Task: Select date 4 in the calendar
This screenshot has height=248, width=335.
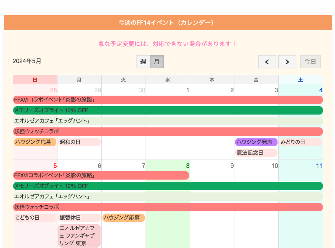Action: coord(321,90)
